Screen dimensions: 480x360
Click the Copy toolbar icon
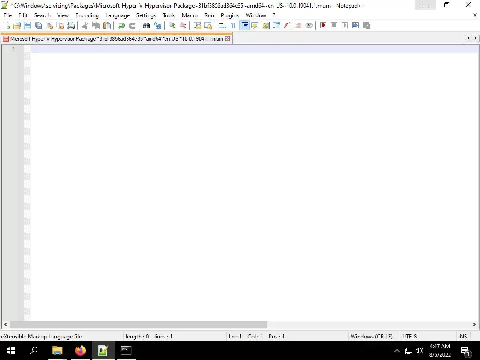(96, 25)
